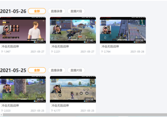
Task: Open the video thumbnail with duration 359:56
Action: [x=123, y=30]
